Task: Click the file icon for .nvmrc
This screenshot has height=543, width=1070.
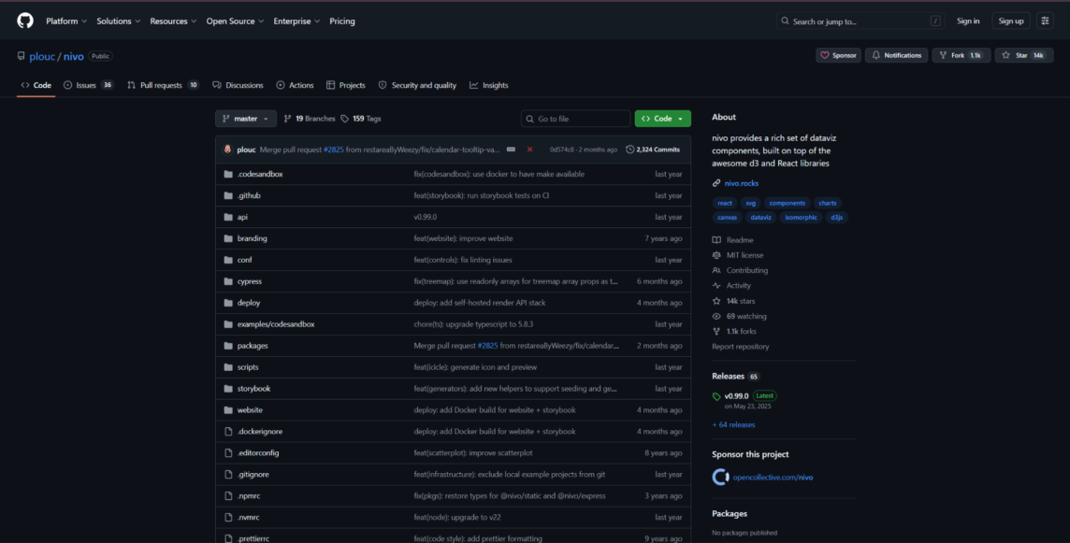Action: pos(228,518)
